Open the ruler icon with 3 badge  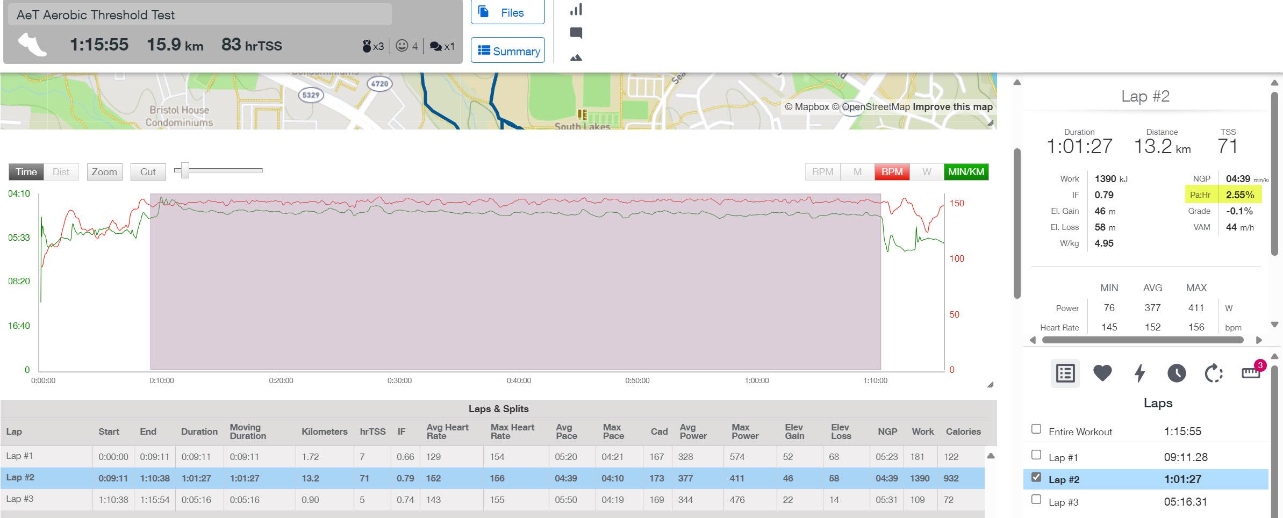tap(1252, 371)
